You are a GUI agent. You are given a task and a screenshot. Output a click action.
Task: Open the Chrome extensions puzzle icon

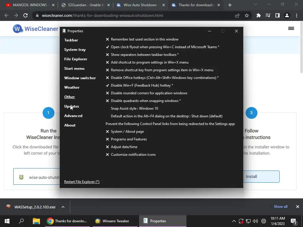coord(258,15)
